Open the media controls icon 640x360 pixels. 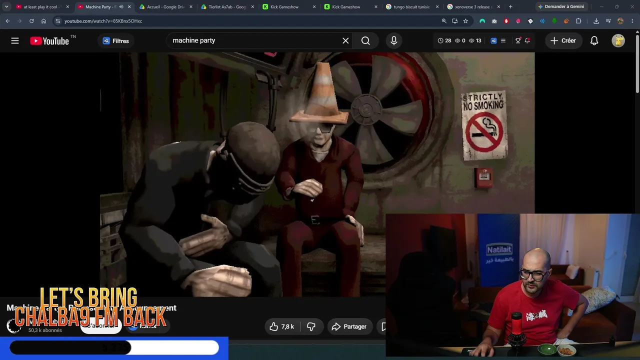(608, 21)
